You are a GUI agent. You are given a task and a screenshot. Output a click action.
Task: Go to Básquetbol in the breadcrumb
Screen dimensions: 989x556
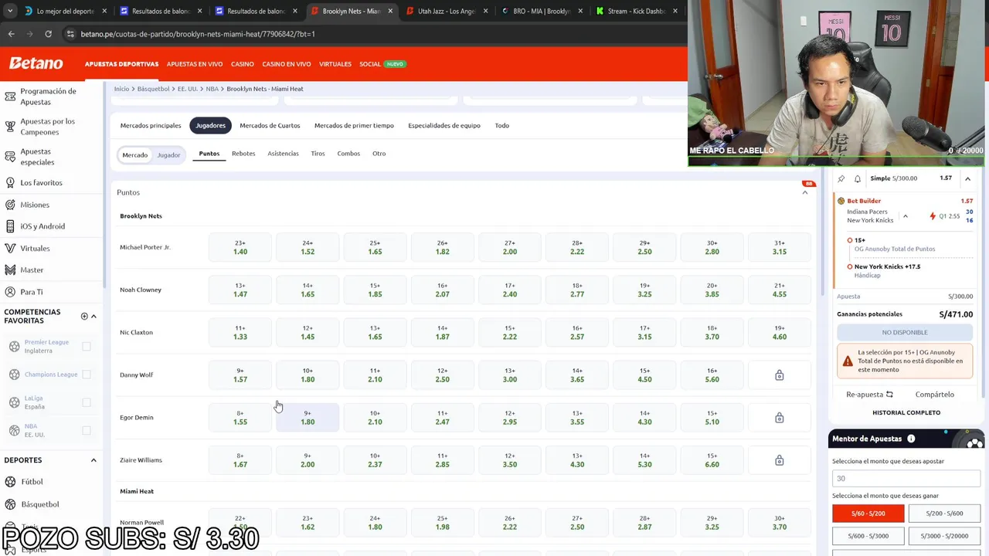[x=153, y=89]
